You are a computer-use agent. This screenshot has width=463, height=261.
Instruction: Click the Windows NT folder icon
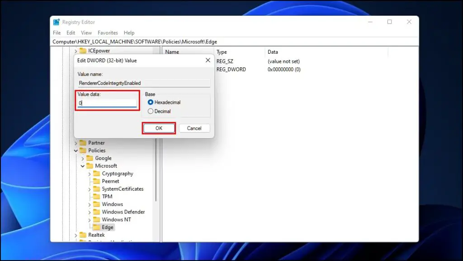[x=97, y=219]
